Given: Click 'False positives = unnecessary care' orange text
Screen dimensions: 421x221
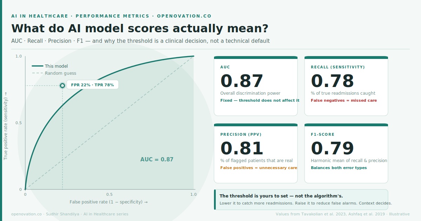Looking at the screenshot, I should pyautogui.click(x=259, y=168).
